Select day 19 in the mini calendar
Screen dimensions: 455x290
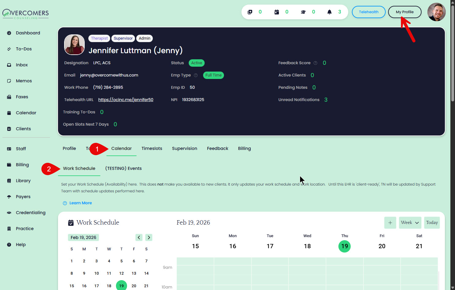[x=121, y=286]
